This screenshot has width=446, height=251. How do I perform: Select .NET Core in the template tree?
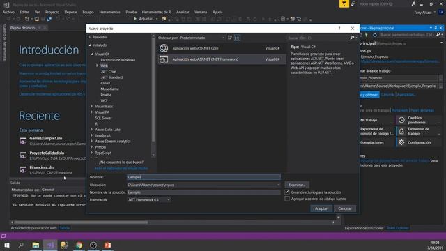109,71
